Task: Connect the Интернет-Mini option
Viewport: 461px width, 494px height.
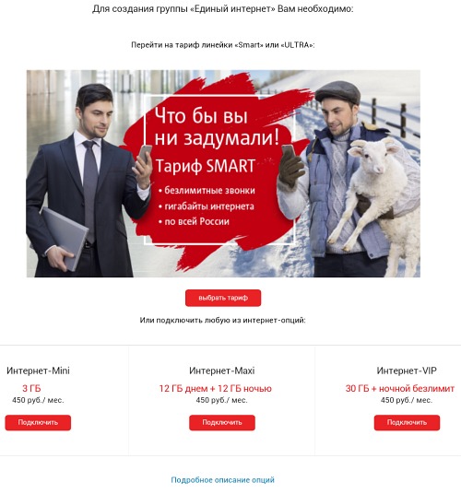Action: coord(38,422)
